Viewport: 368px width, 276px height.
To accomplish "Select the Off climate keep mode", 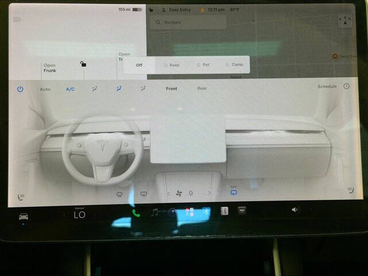I will pos(139,65).
